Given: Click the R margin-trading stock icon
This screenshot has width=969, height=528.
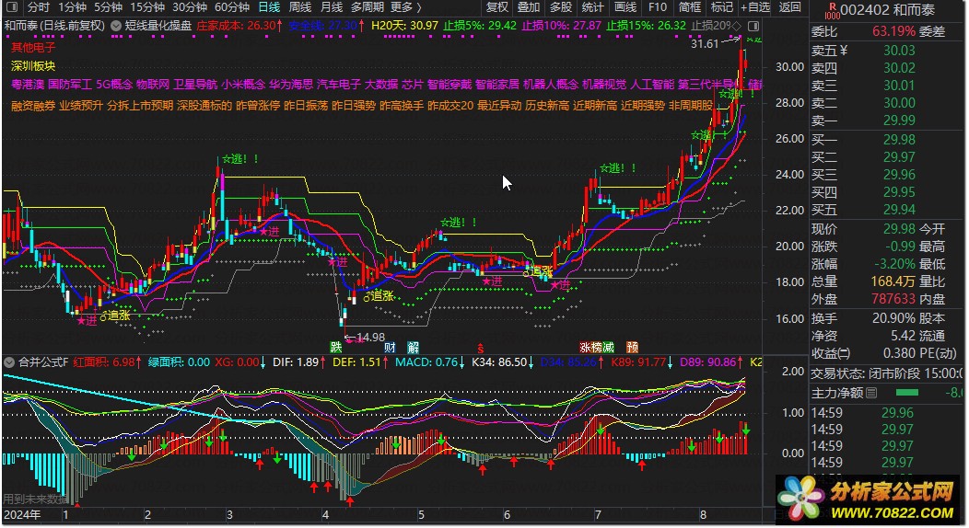Looking at the screenshot, I should click(x=833, y=10).
